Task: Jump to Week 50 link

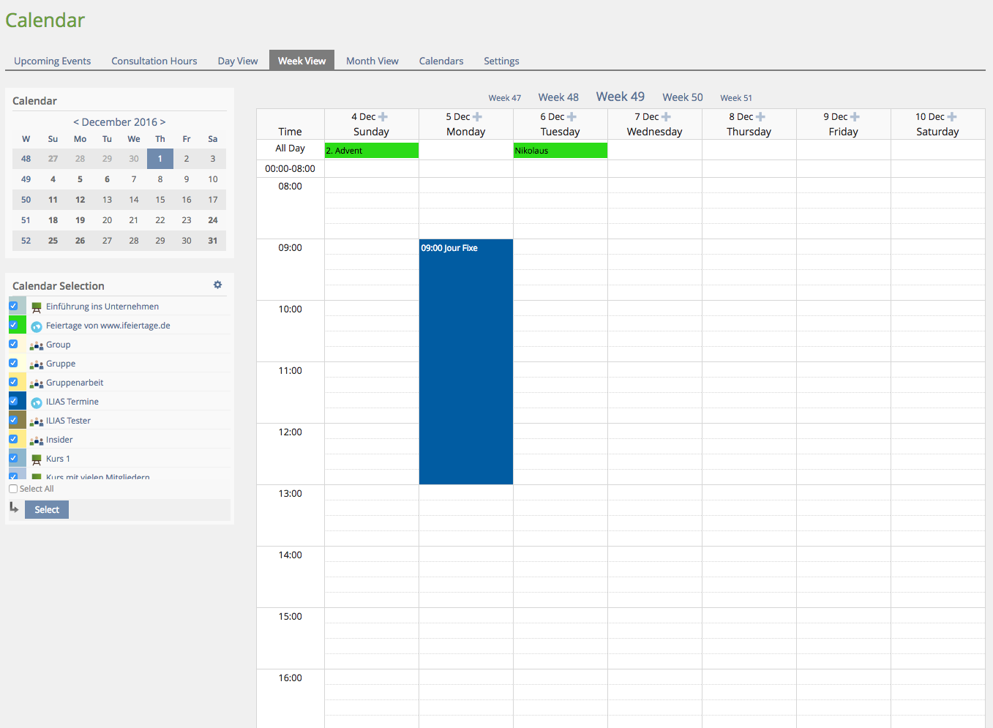Action: point(682,97)
